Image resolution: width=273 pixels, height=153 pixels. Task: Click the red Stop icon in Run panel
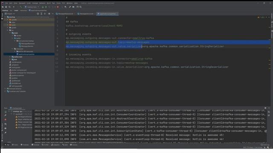[6, 119]
